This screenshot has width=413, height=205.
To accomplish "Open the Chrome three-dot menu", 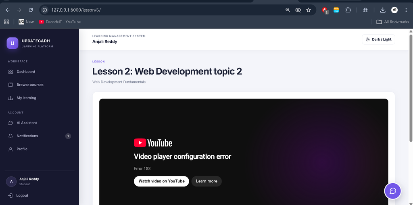I will pyautogui.click(x=406, y=10).
